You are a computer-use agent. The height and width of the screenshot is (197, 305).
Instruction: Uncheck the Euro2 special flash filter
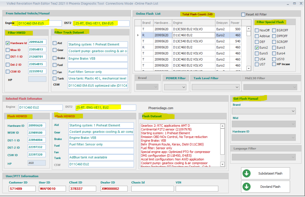(257, 48)
